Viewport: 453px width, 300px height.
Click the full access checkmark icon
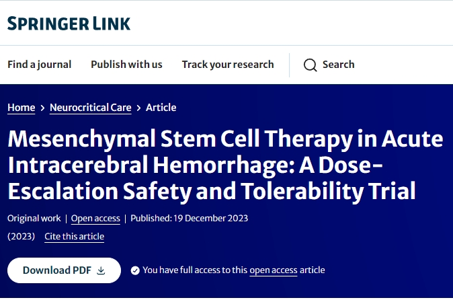tap(135, 270)
